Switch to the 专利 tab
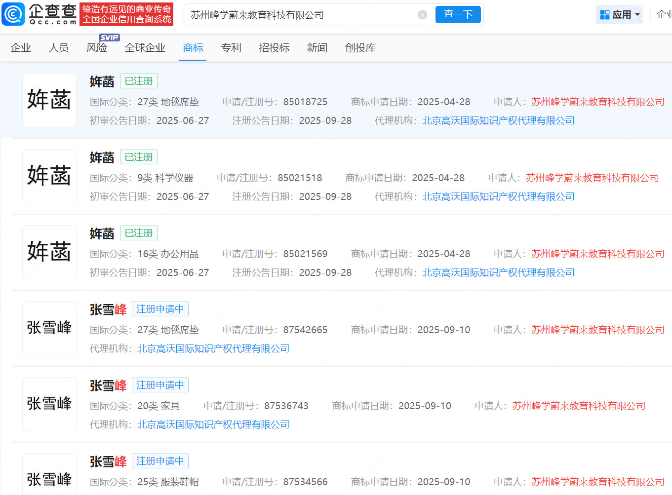 click(231, 48)
